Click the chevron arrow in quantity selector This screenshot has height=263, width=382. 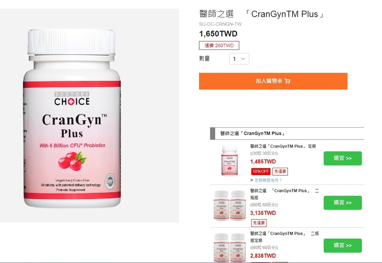pyautogui.click(x=243, y=59)
